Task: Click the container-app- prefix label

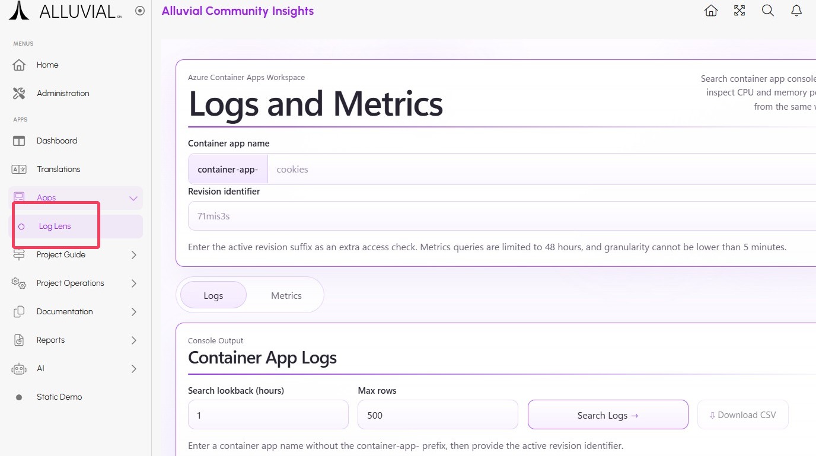Action: [228, 169]
